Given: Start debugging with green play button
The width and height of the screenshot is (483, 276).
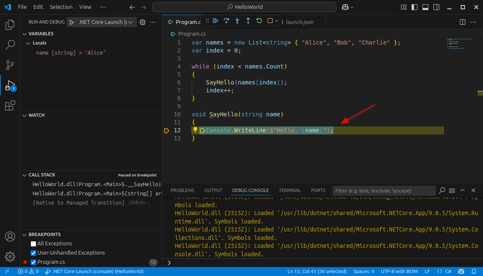Looking at the screenshot, I should coord(71,22).
